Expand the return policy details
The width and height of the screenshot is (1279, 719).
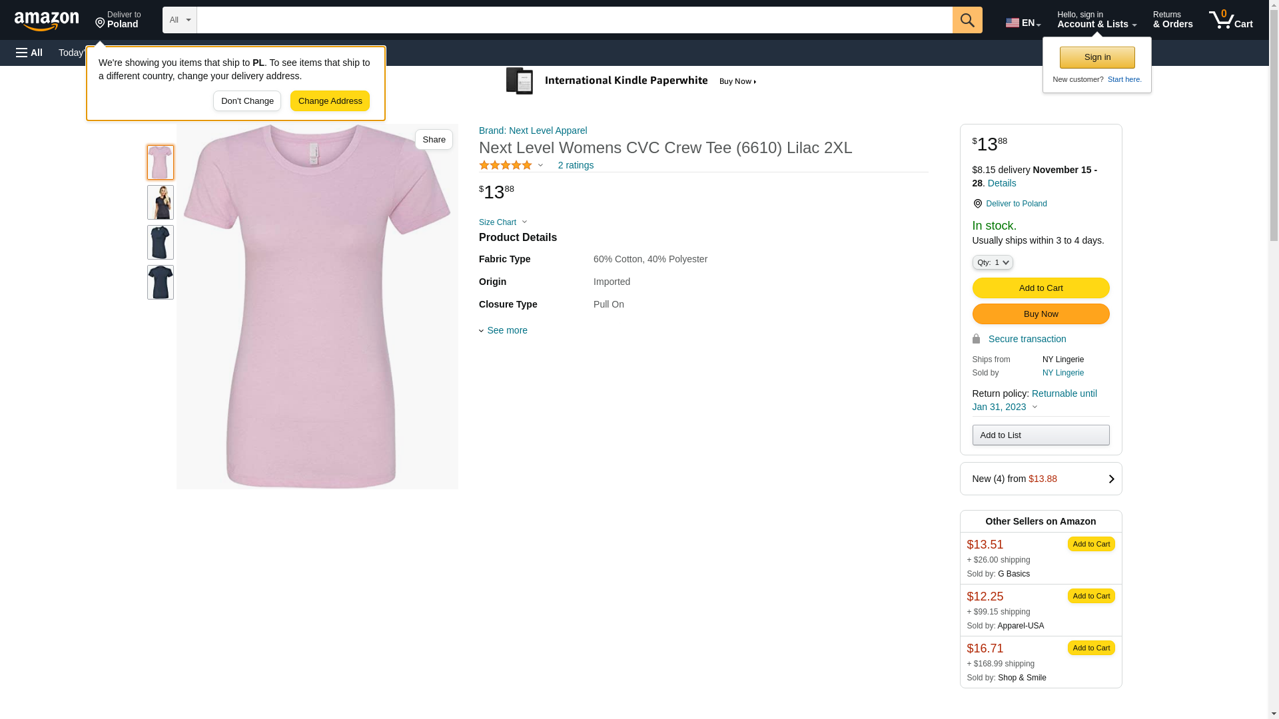click(x=1035, y=407)
